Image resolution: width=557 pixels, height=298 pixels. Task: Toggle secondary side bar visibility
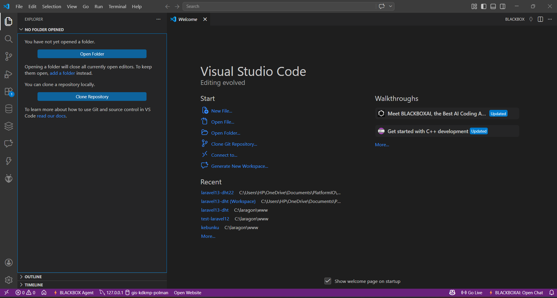tap(503, 6)
